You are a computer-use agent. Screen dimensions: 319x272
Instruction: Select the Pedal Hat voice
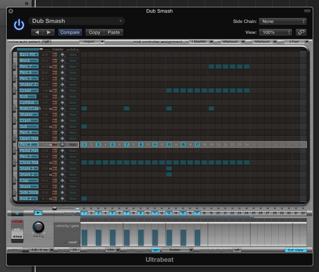pyautogui.click(x=29, y=151)
